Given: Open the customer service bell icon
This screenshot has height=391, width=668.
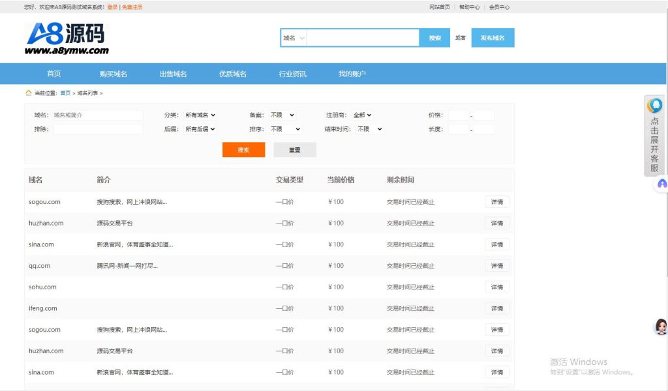Looking at the screenshot, I should tap(654, 105).
